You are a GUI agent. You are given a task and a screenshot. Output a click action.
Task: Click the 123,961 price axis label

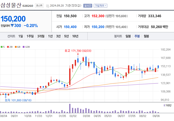click(166, 83)
